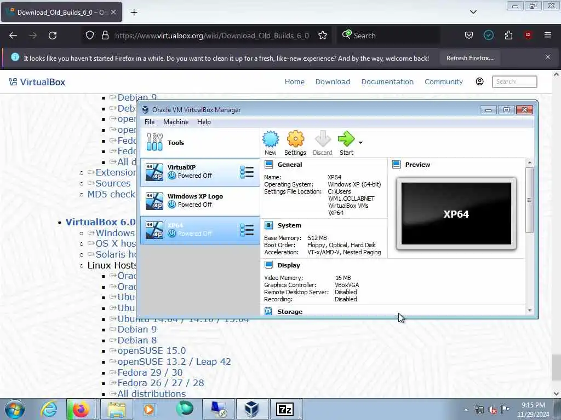The height and width of the screenshot is (420, 561).
Task: Start the selected VM with green arrow
Action: point(346,143)
